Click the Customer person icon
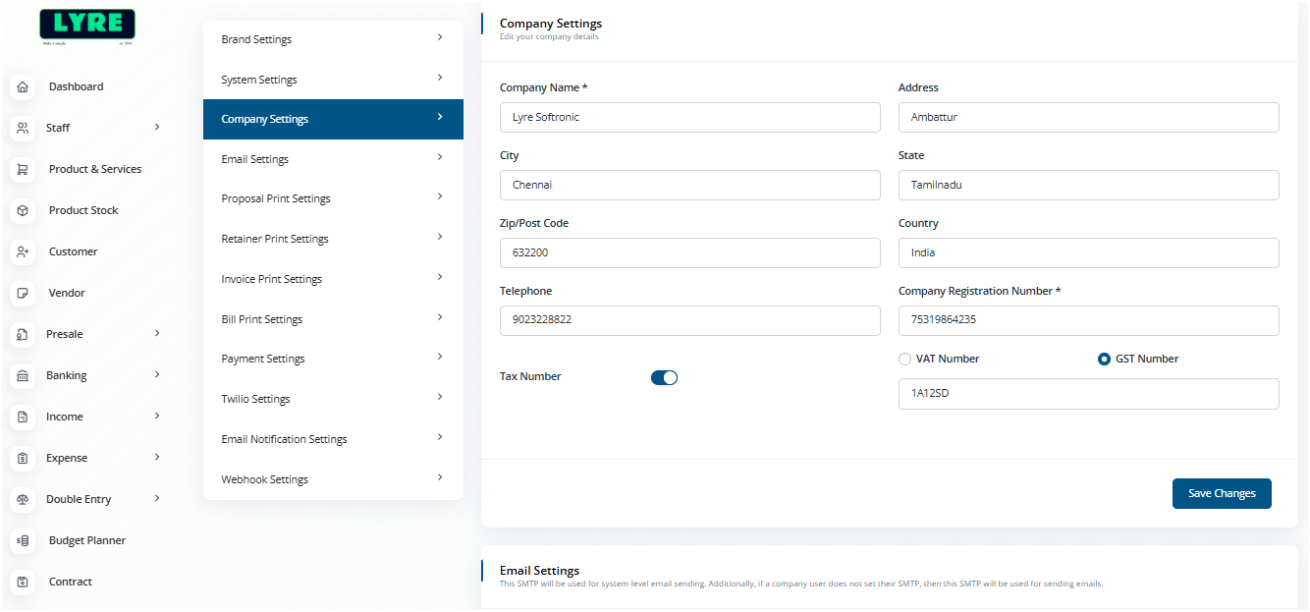The width and height of the screenshot is (1310, 612). (x=23, y=251)
